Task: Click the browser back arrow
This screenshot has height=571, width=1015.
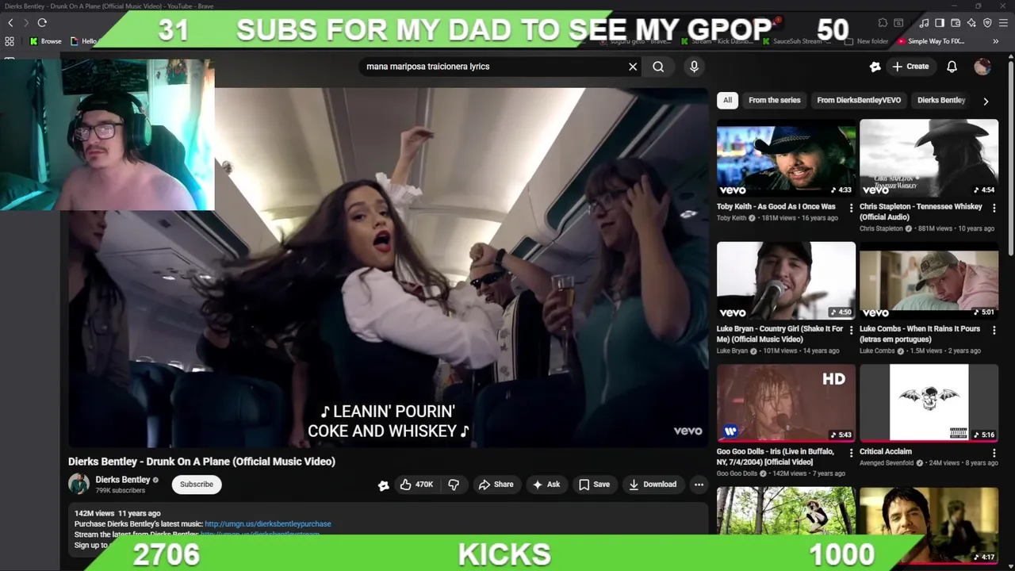Action: 10,23
